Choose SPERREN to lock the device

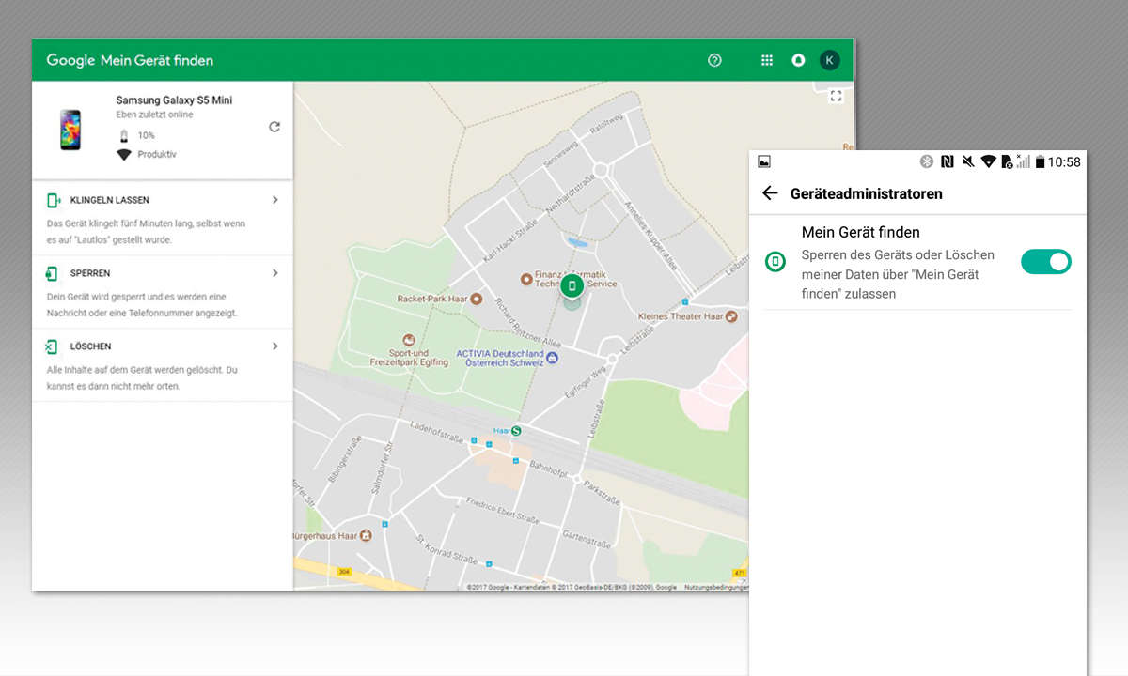point(89,273)
